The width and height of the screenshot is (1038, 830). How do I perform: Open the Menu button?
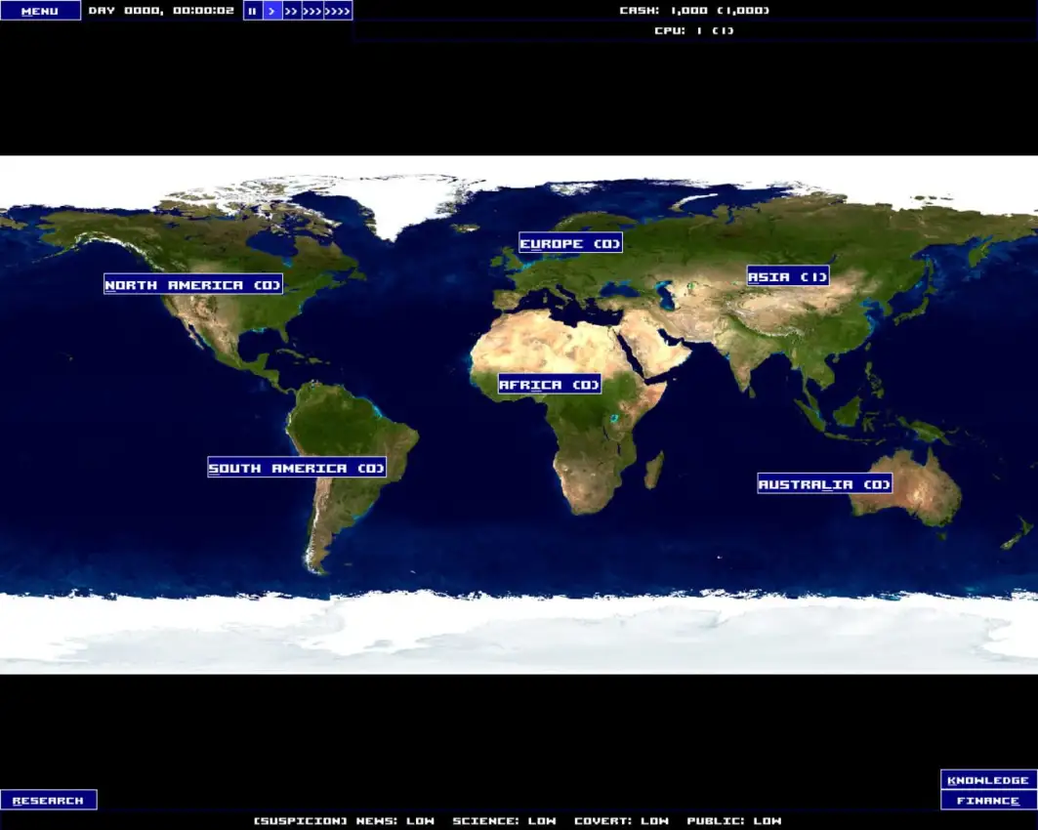40,11
